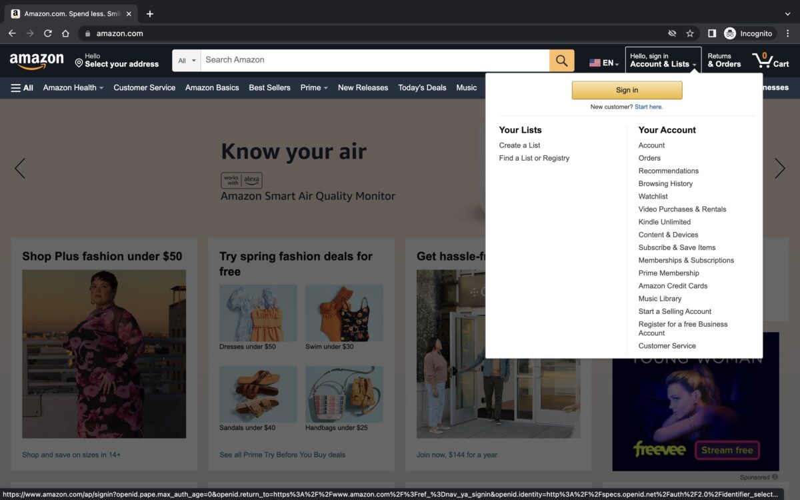
Task: Click Start a Selling Account
Action: [675, 311]
